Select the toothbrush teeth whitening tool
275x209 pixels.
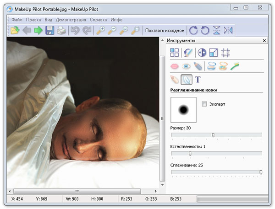pos(235,66)
